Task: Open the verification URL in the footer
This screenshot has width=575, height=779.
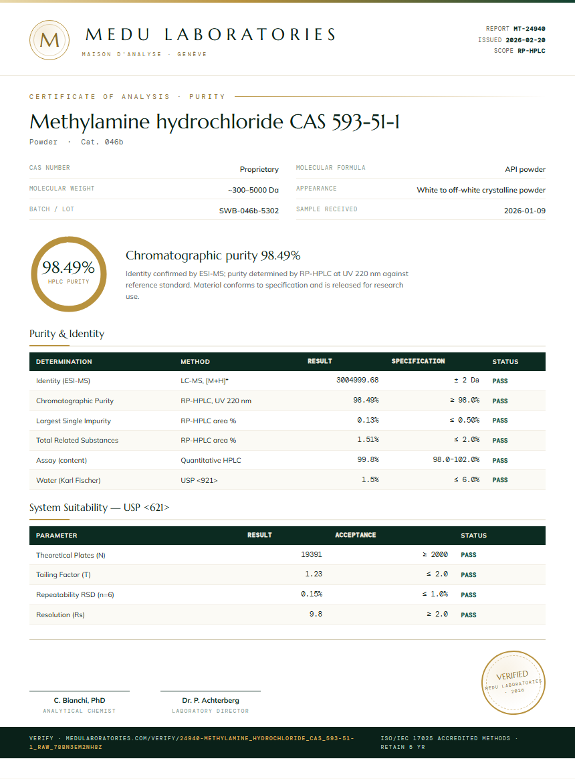Action: click(191, 742)
